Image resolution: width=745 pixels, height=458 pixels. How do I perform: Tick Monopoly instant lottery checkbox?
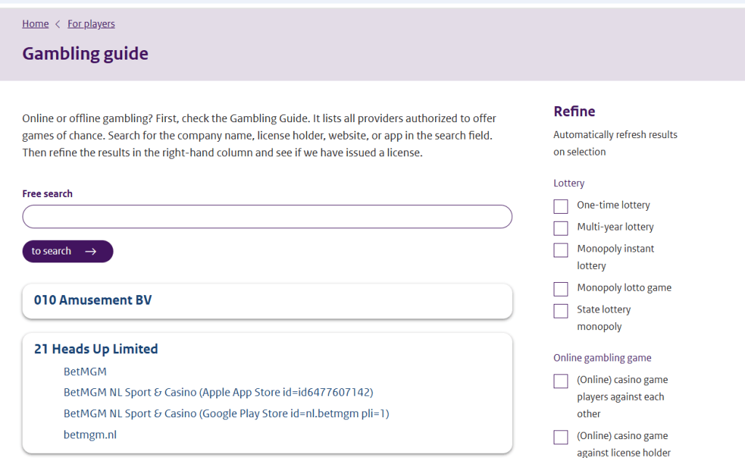(560, 250)
